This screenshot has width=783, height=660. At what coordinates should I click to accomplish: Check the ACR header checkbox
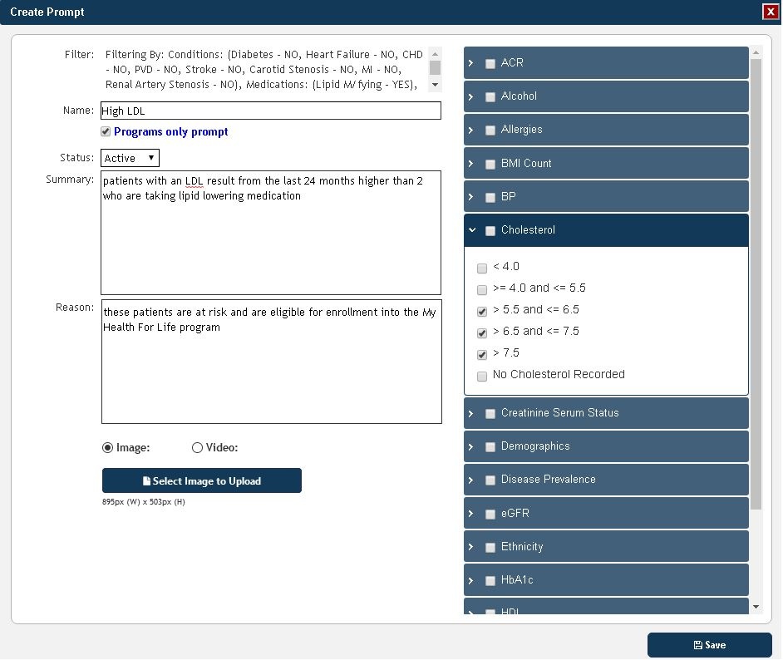coord(490,63)
